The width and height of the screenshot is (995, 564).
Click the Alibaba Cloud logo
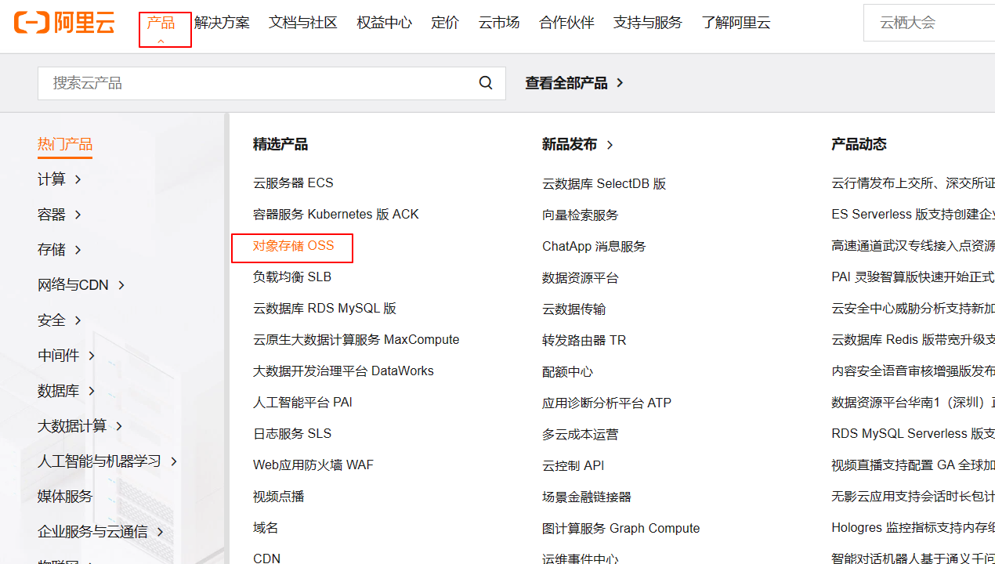click(64, 23)
